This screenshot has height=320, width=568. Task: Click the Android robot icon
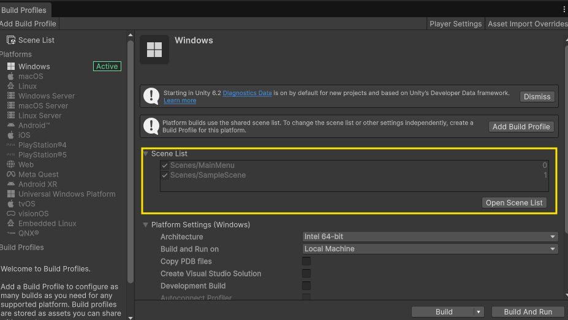11,125
